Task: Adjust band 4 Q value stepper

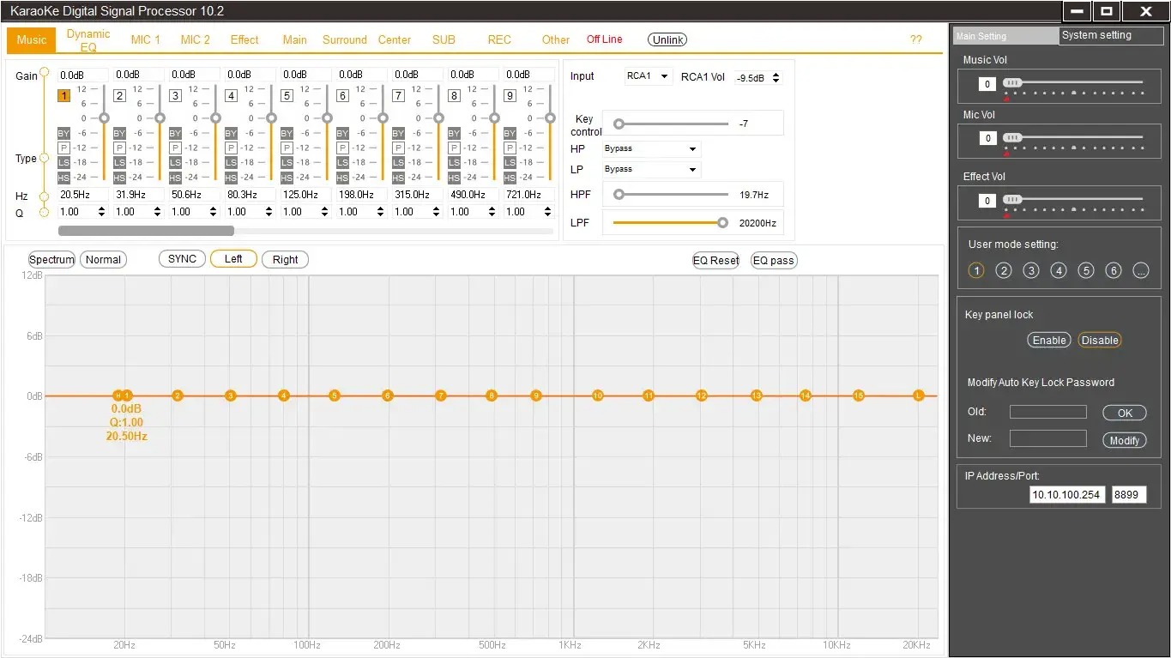Action: (269, 212)
